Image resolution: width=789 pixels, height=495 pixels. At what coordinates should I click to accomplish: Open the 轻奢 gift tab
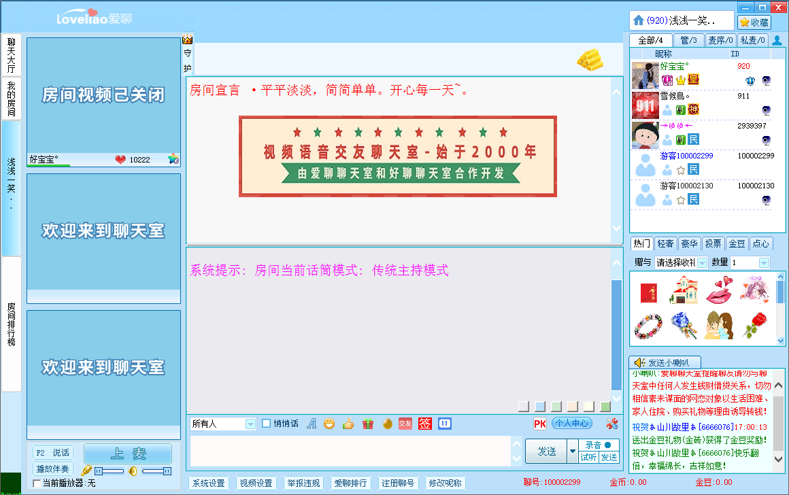[665, 243]
